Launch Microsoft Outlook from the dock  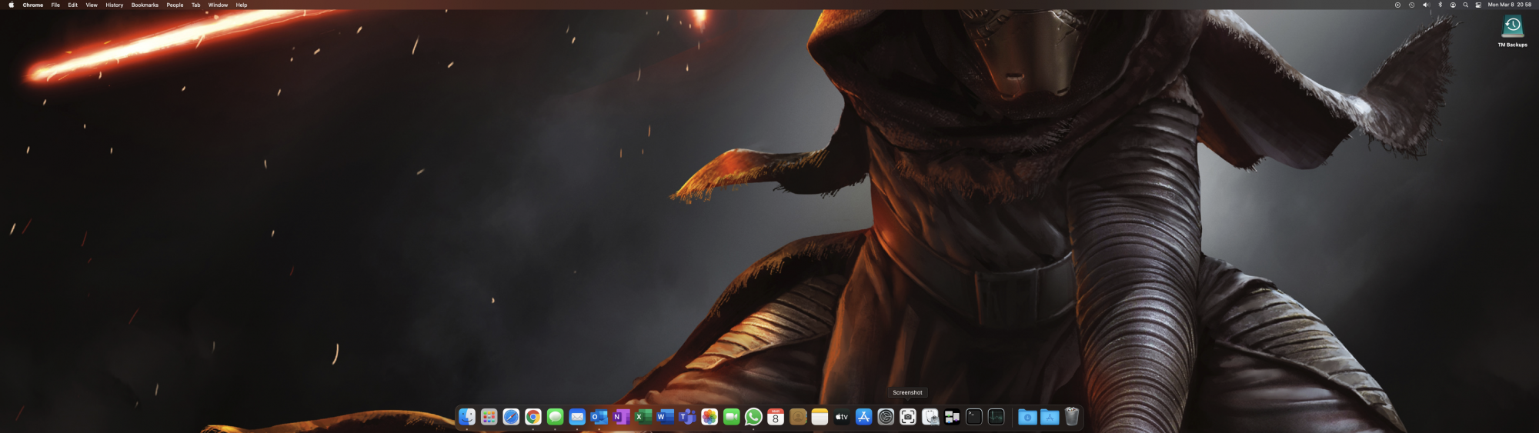point(599,417)
